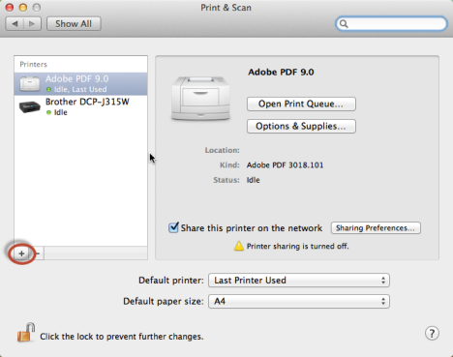Click the bold 'Adobe PDF 9.0' heading
The image size is (453, 357).
(x=281, y=72)
